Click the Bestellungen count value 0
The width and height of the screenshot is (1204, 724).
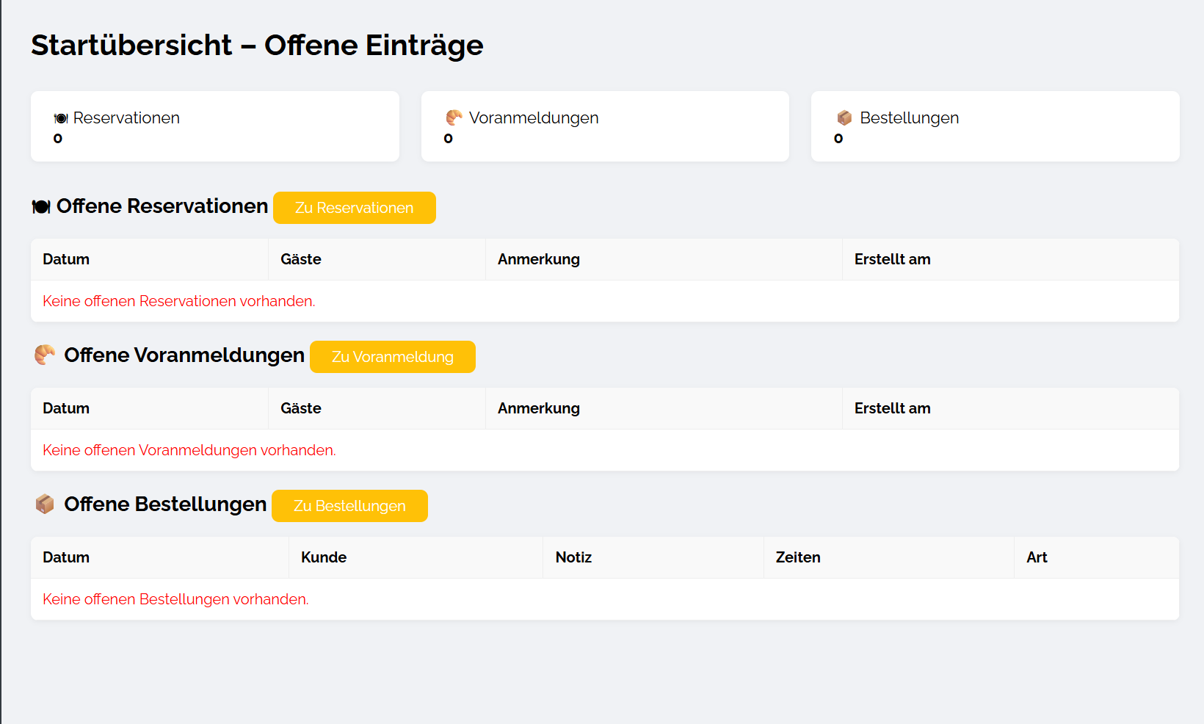click(x=838, y=139)
